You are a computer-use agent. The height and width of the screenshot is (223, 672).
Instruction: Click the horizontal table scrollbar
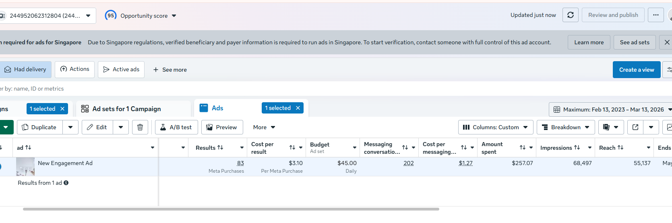coord(231,209)
